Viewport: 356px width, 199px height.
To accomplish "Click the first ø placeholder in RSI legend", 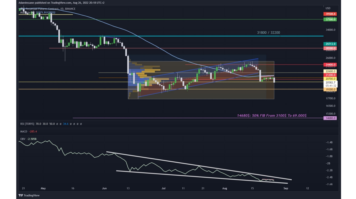I will coord(57,124).
